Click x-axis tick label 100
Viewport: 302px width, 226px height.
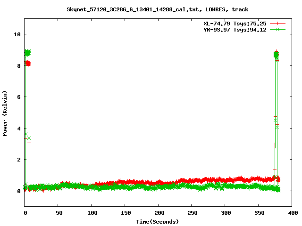click(92, 213)
